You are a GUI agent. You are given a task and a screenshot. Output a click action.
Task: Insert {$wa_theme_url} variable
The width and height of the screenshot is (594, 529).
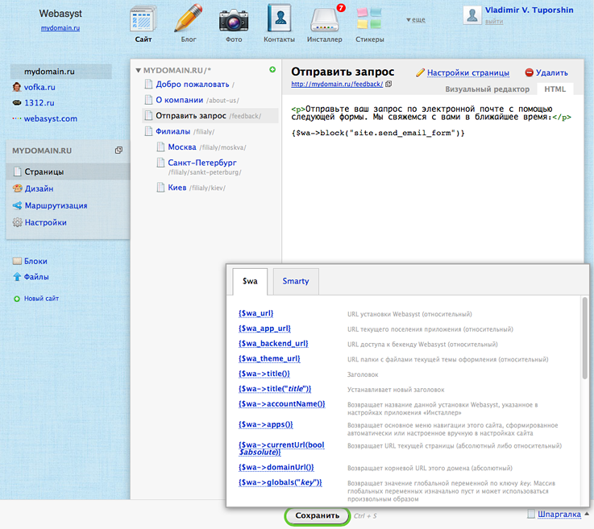(269, 359)
